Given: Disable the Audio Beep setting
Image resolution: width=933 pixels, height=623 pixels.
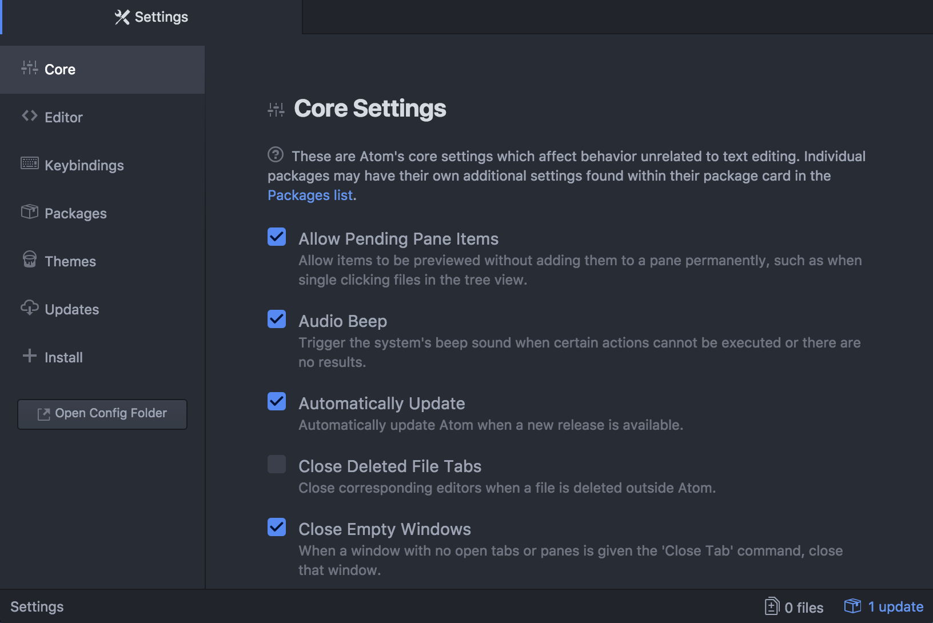Looking at the screenshot, I should (x=276, y=319).
